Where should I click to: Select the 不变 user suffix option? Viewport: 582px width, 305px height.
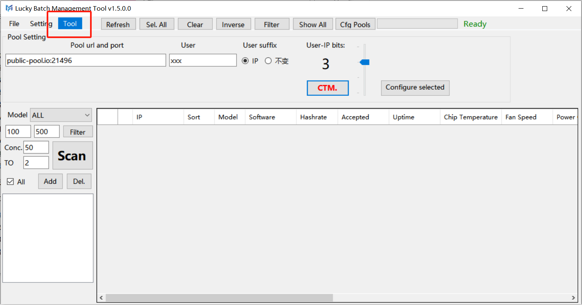[268, 61]
